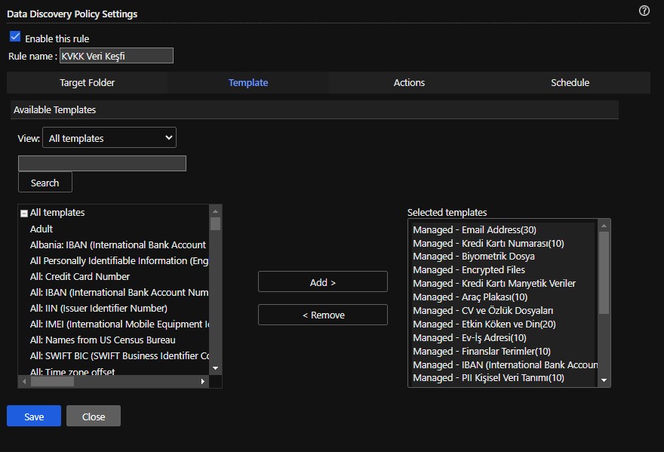This screenshot has width=664, height=452.
Task: Click the Close button
Action: [94, 417]
